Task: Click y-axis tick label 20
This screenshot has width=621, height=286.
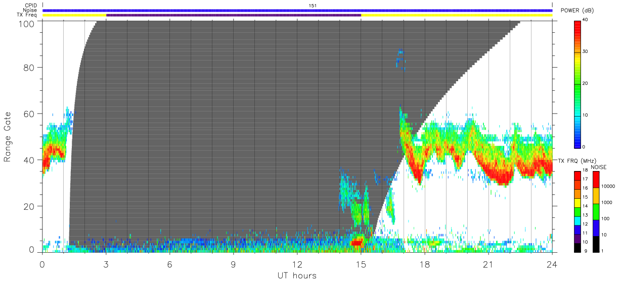Action: click(x=29, y=206)
